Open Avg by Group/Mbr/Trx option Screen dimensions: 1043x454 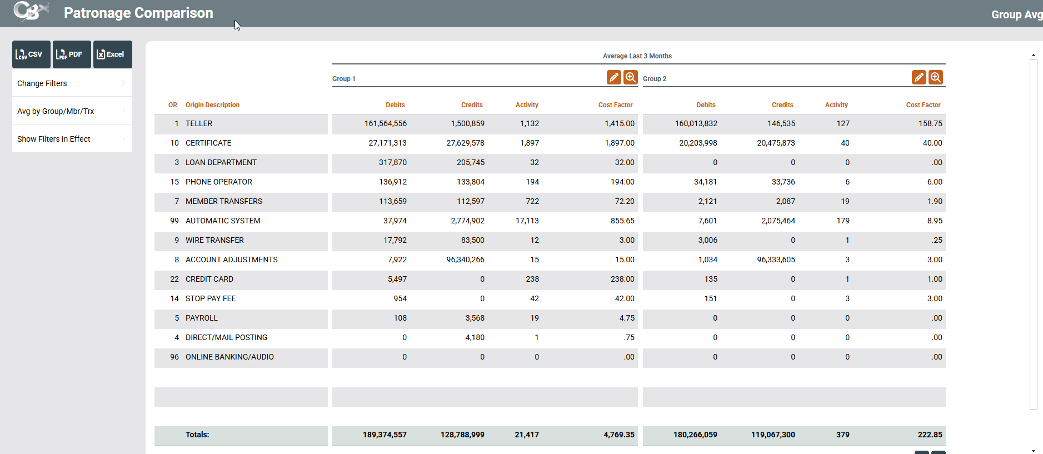click(56, 111)
